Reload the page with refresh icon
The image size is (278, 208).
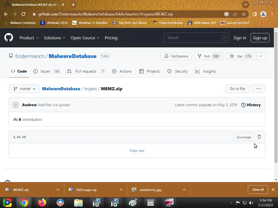23,14
